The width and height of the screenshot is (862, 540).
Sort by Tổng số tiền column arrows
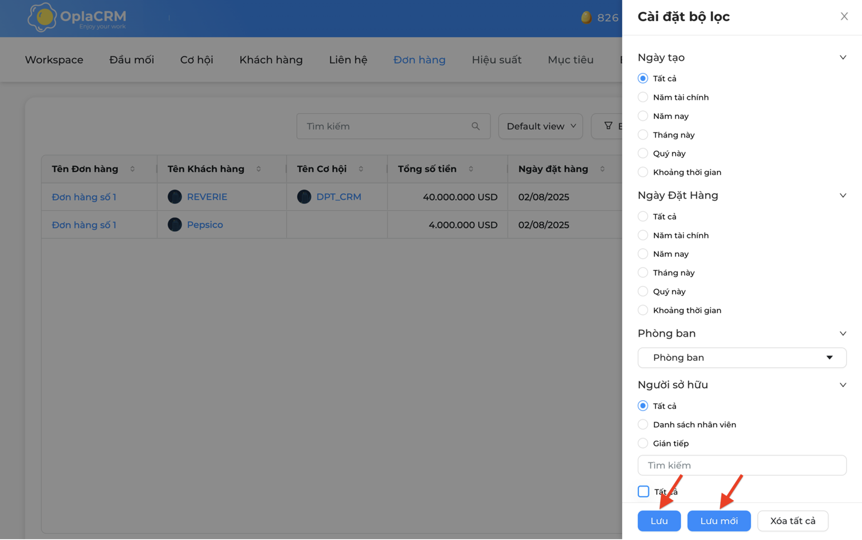[x=471, y=169]
